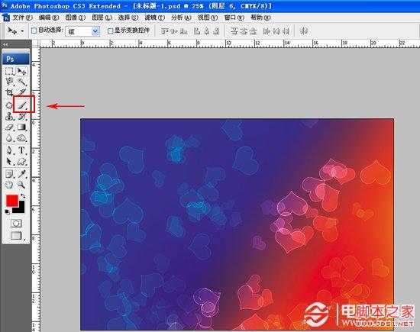
Task: Collapse toolbox with double-arrow
Action: coord(5,44)
